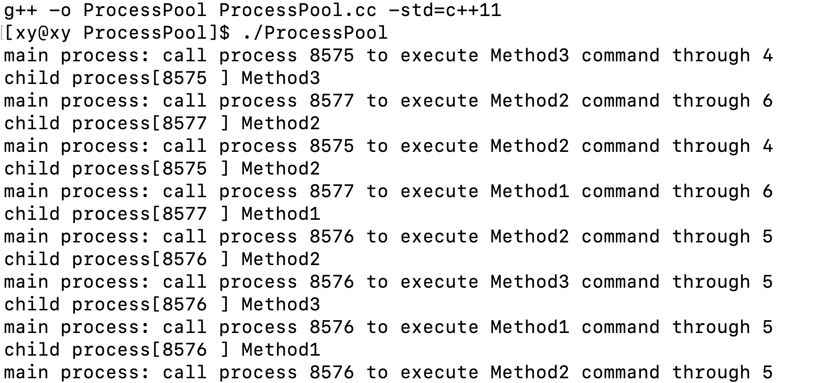Click main process line calling 8575 for Method3
The width and height of the screenshot is (815, 383).
coord(388,55)
